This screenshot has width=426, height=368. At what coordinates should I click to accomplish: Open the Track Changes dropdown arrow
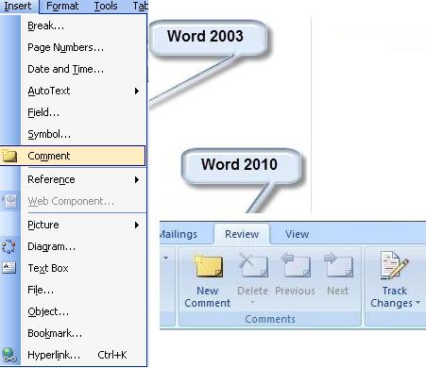coord(417,303)
